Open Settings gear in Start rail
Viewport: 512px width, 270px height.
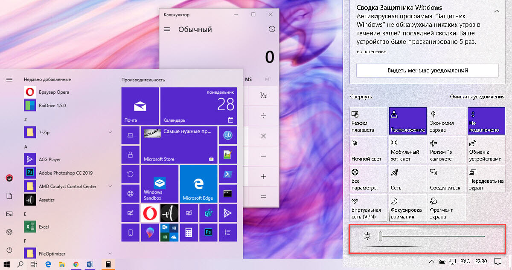pos(9,232)
